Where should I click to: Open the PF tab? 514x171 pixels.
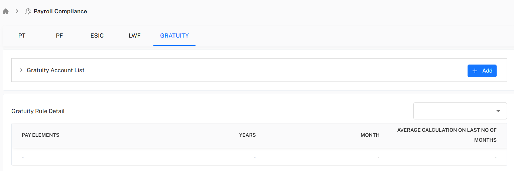click(59, 36)
